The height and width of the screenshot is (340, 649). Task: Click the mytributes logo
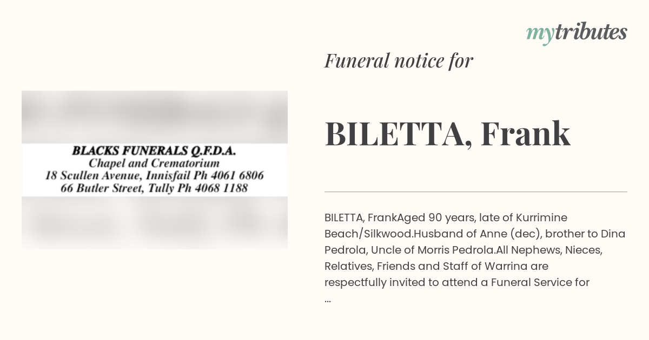click(x=577, y=33)
